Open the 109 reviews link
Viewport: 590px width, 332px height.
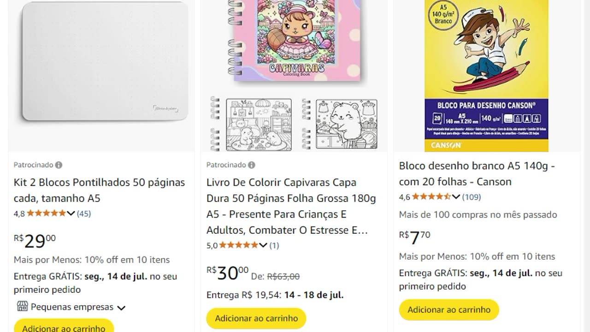(472, 197)
